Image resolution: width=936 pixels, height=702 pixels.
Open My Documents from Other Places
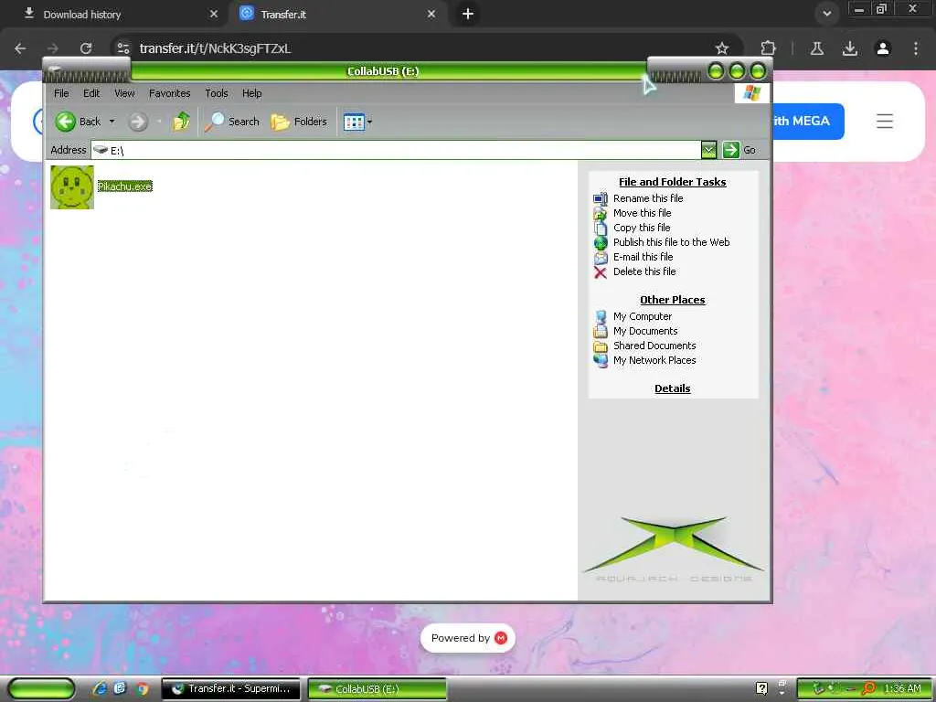pos(645,331)
